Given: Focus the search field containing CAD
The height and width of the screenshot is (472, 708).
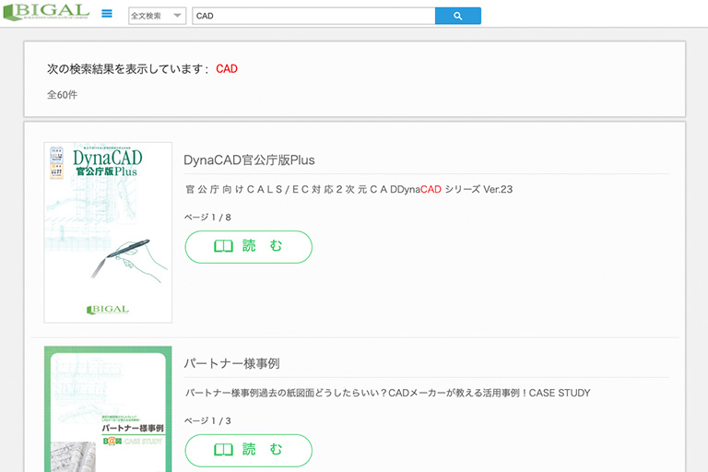Looking at the screenshot, I should (313, 16).
